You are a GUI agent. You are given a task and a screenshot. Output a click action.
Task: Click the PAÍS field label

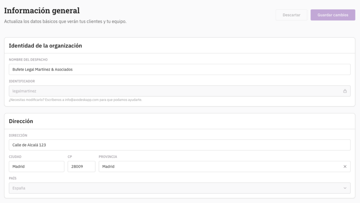pyautogui.click(x=13, y=178)
